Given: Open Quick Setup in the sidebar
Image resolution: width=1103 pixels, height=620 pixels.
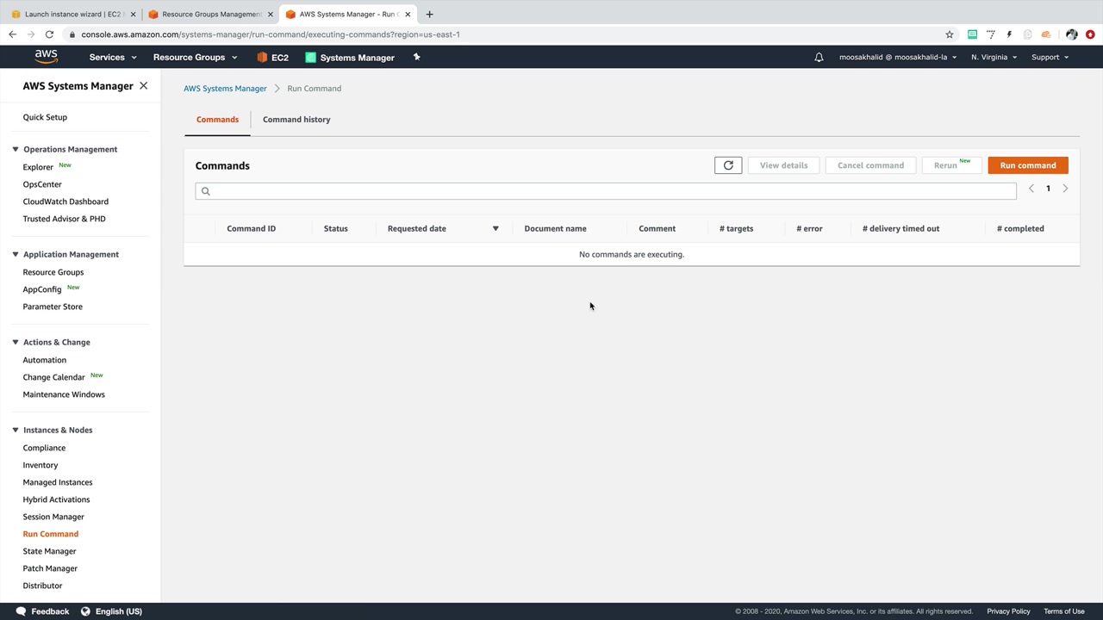Looking at the screenshot, I should [x=45, y=117].
